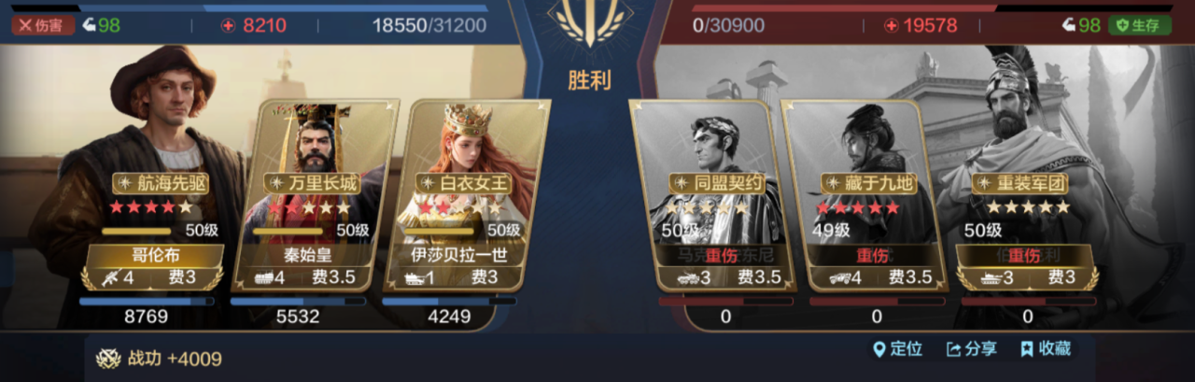Click the 战功 merit badge icon
Screen dimensions: 1195x382
point(109,360)
